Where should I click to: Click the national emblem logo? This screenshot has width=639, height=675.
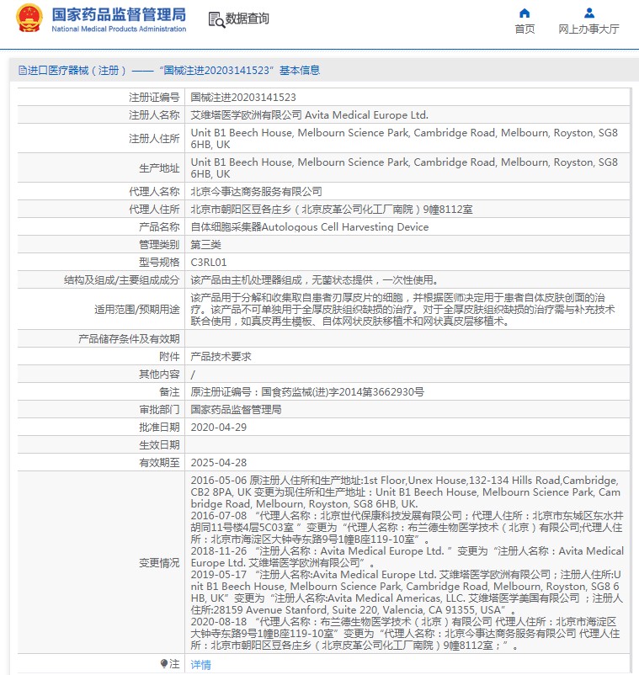29,18
